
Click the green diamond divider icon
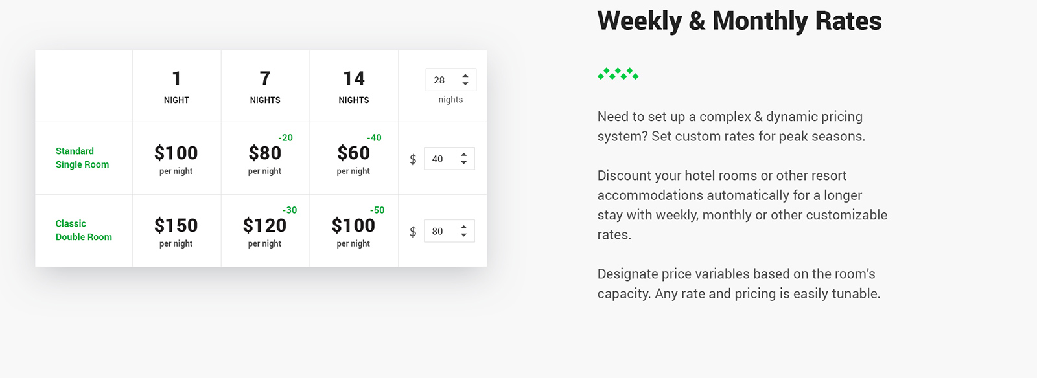click(618, 74)
